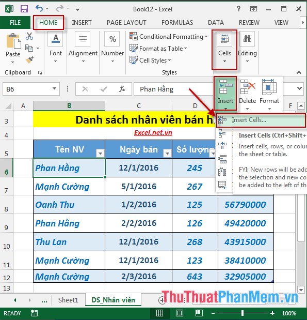Choose Insert Cells... menu entry
This screenshot has width=307, height=320.
coord(261,120)
